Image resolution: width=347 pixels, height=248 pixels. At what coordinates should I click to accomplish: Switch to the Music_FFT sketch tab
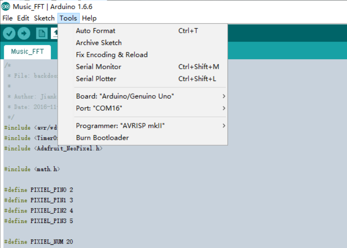27,52
